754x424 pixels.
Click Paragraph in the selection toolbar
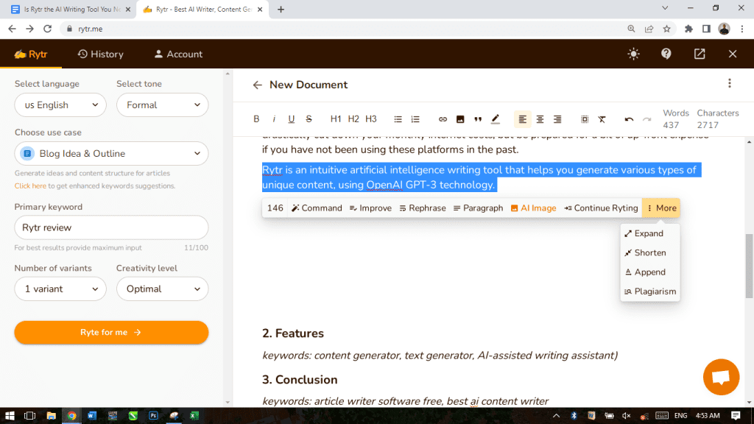click(x=478, y=208)
